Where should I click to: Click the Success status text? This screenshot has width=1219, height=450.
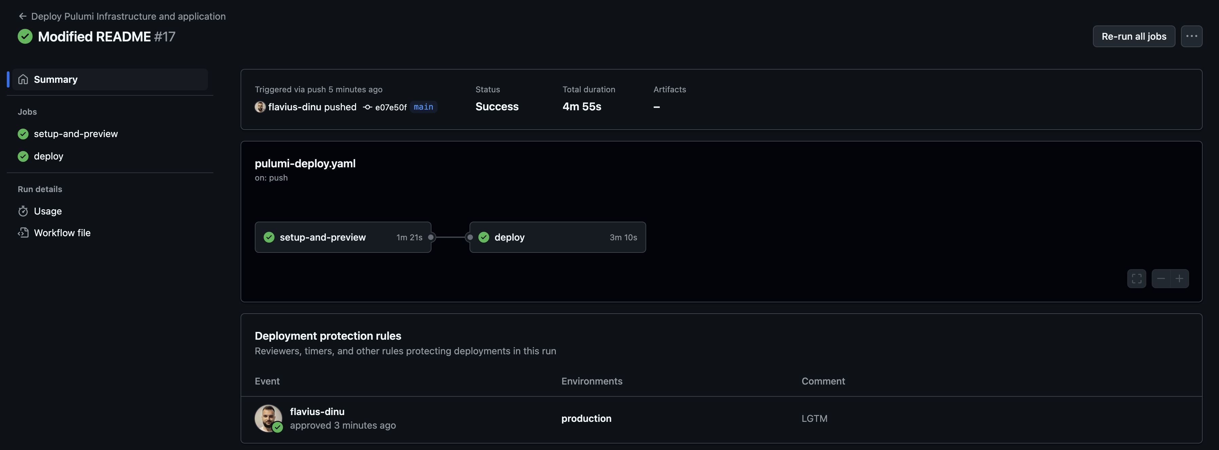point(497,107)
